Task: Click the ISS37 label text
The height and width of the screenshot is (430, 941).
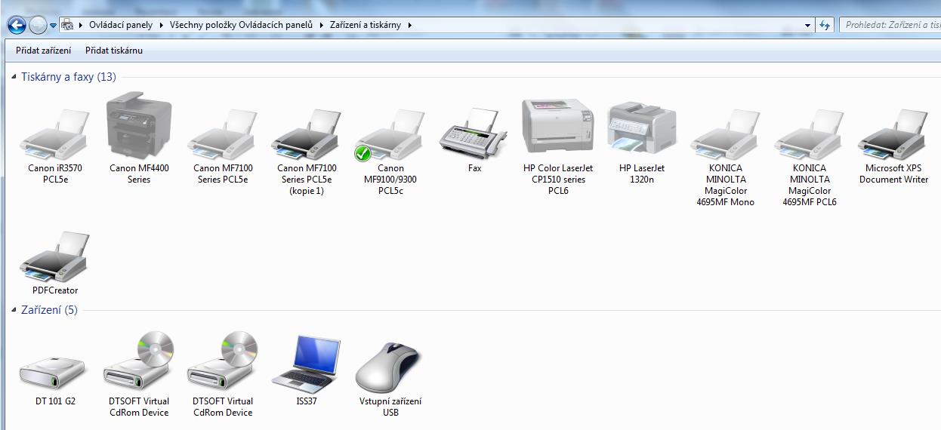Action: (307, 401)
